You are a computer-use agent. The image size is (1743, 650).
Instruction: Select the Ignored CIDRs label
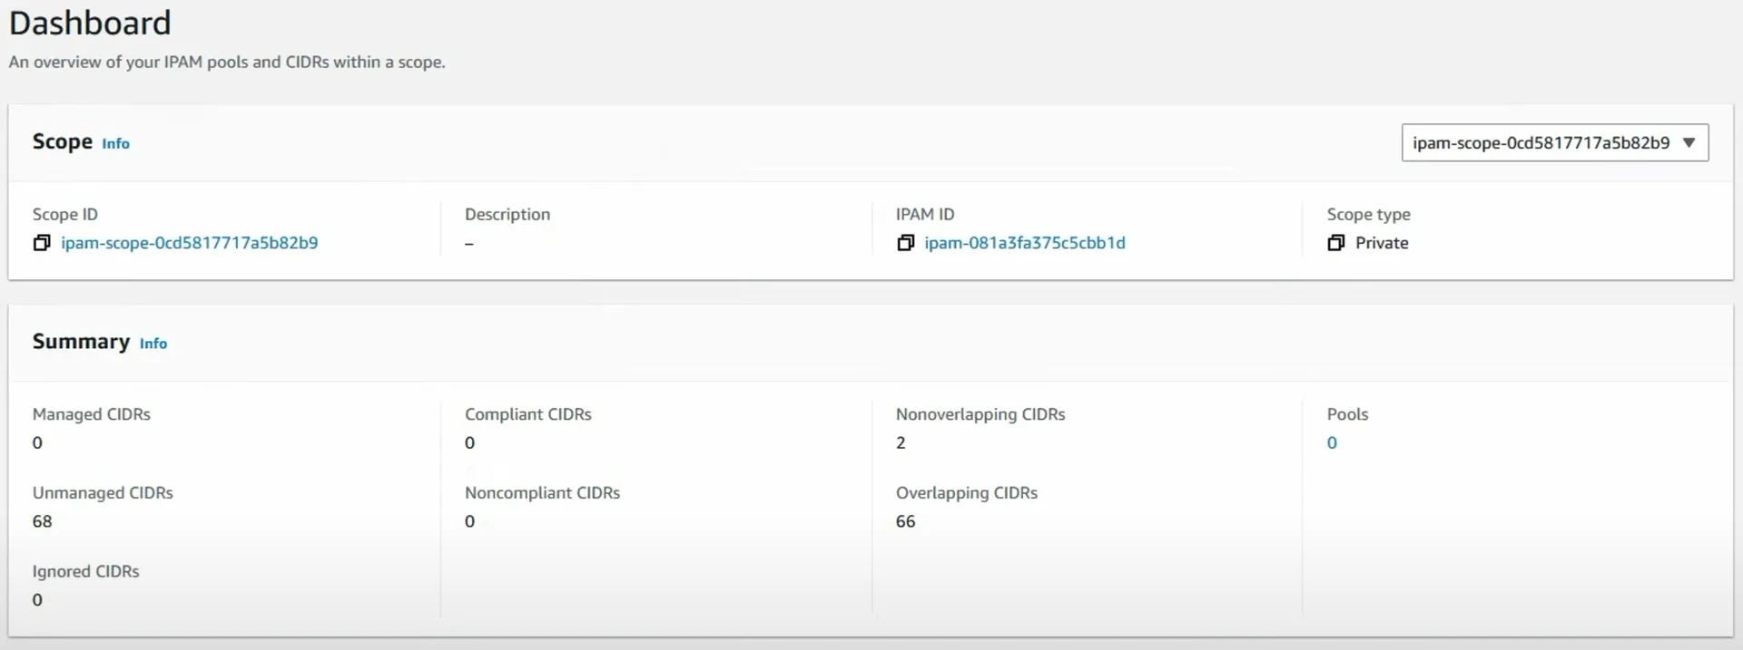tap(86, 572)
